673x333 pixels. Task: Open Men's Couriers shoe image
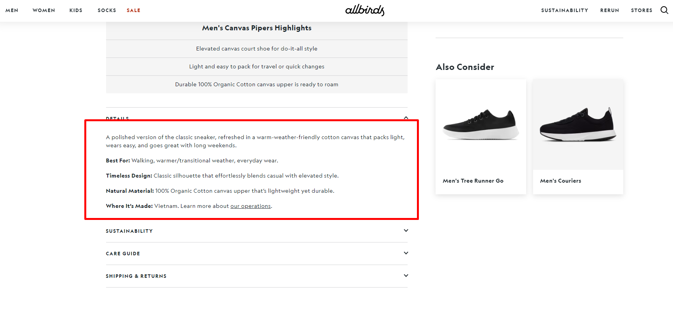[578, 124]
